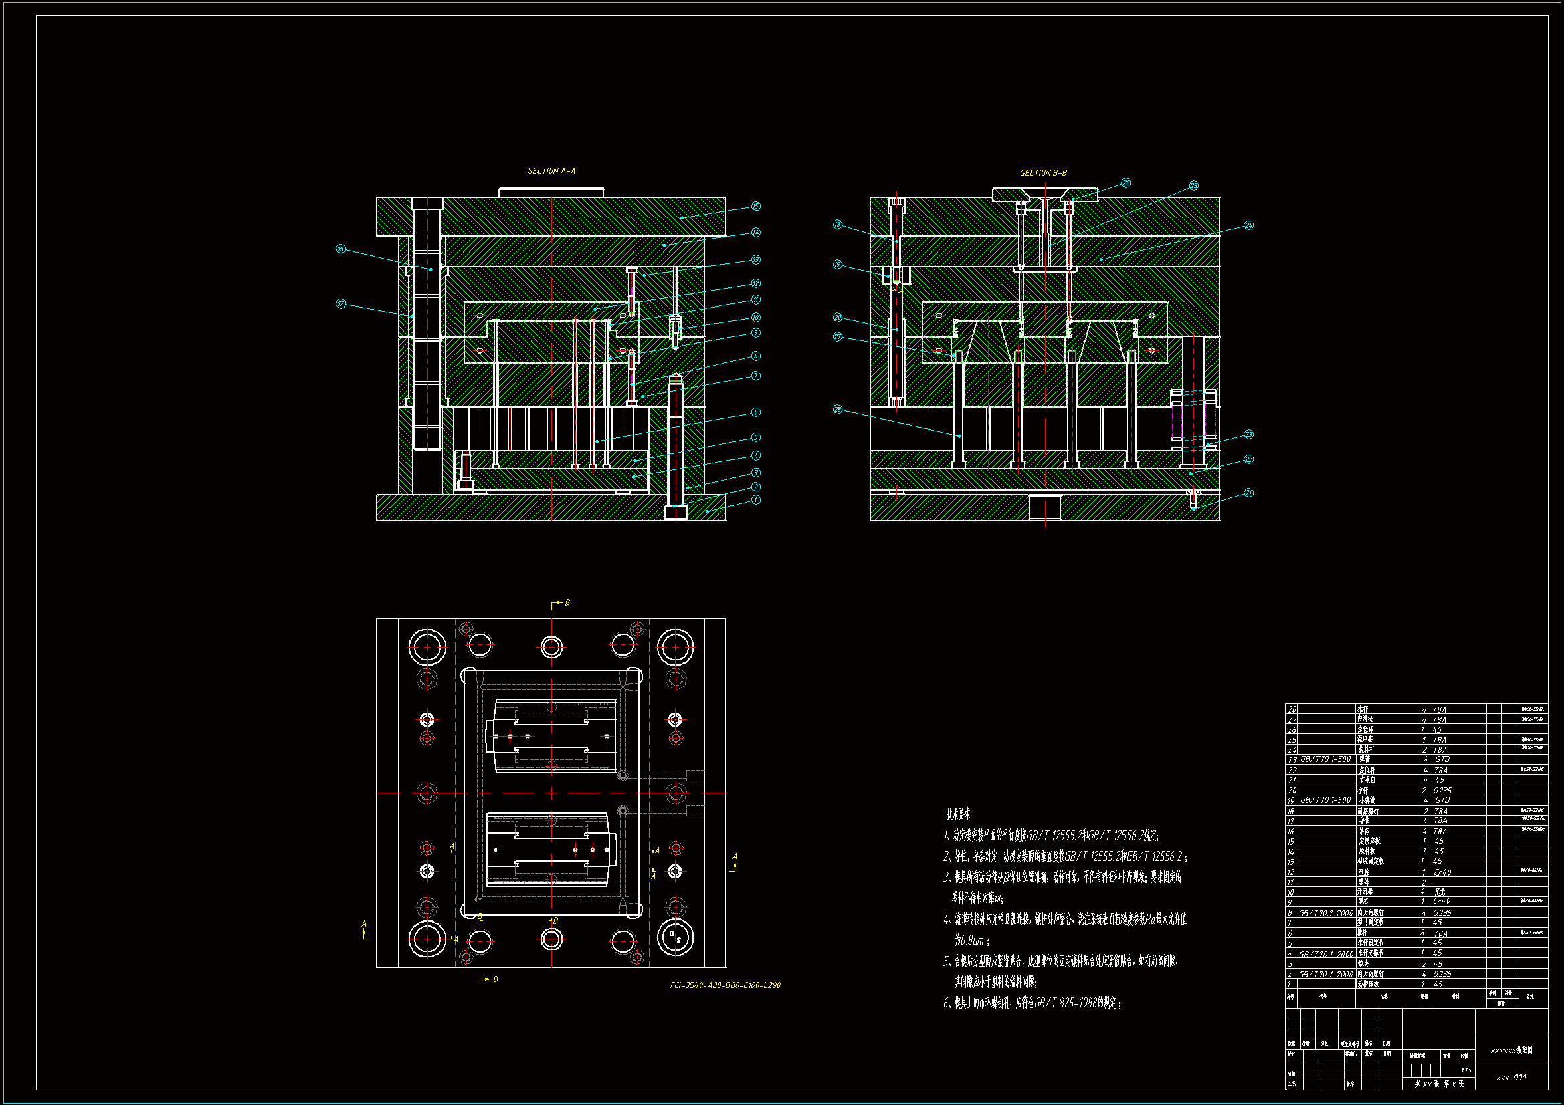
Task: Click the xxx-000 drawing number in title block
Action: 1511,1078
